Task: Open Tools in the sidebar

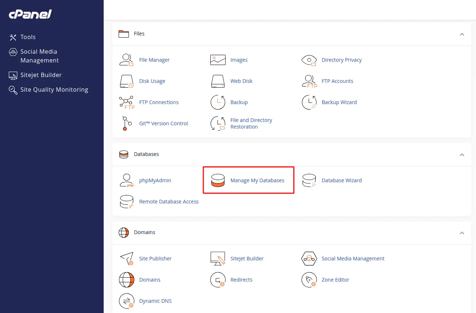Action: pyautogui.click(x=28, y=37)
